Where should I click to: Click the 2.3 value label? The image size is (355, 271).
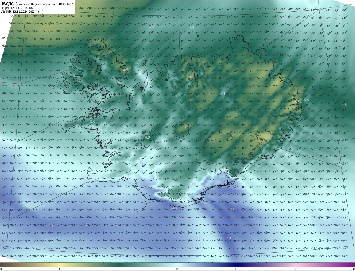[x=268, y=137]
